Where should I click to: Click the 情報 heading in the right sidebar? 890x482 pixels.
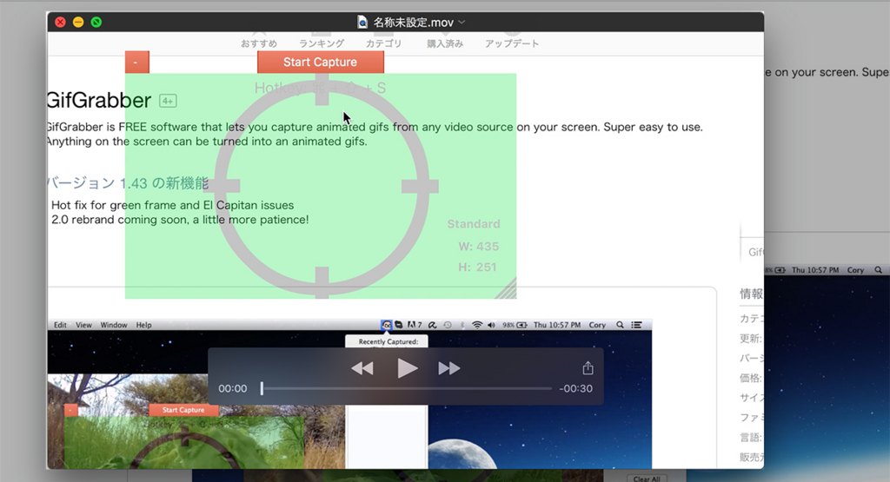point(751,294)
